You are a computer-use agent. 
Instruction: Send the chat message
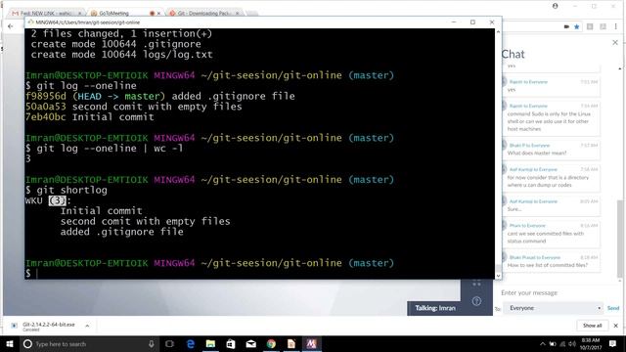point(613,308)
